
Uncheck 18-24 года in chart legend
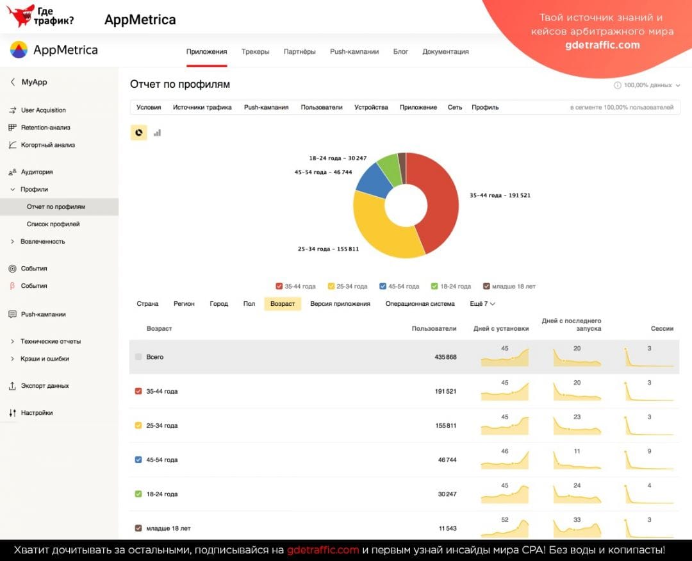click(434, 286)
